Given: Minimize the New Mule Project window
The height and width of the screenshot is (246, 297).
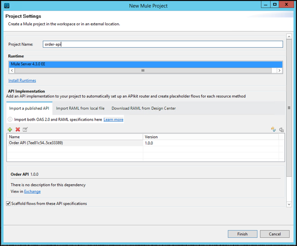Looking at the screenshot, I should coord(266,5).
